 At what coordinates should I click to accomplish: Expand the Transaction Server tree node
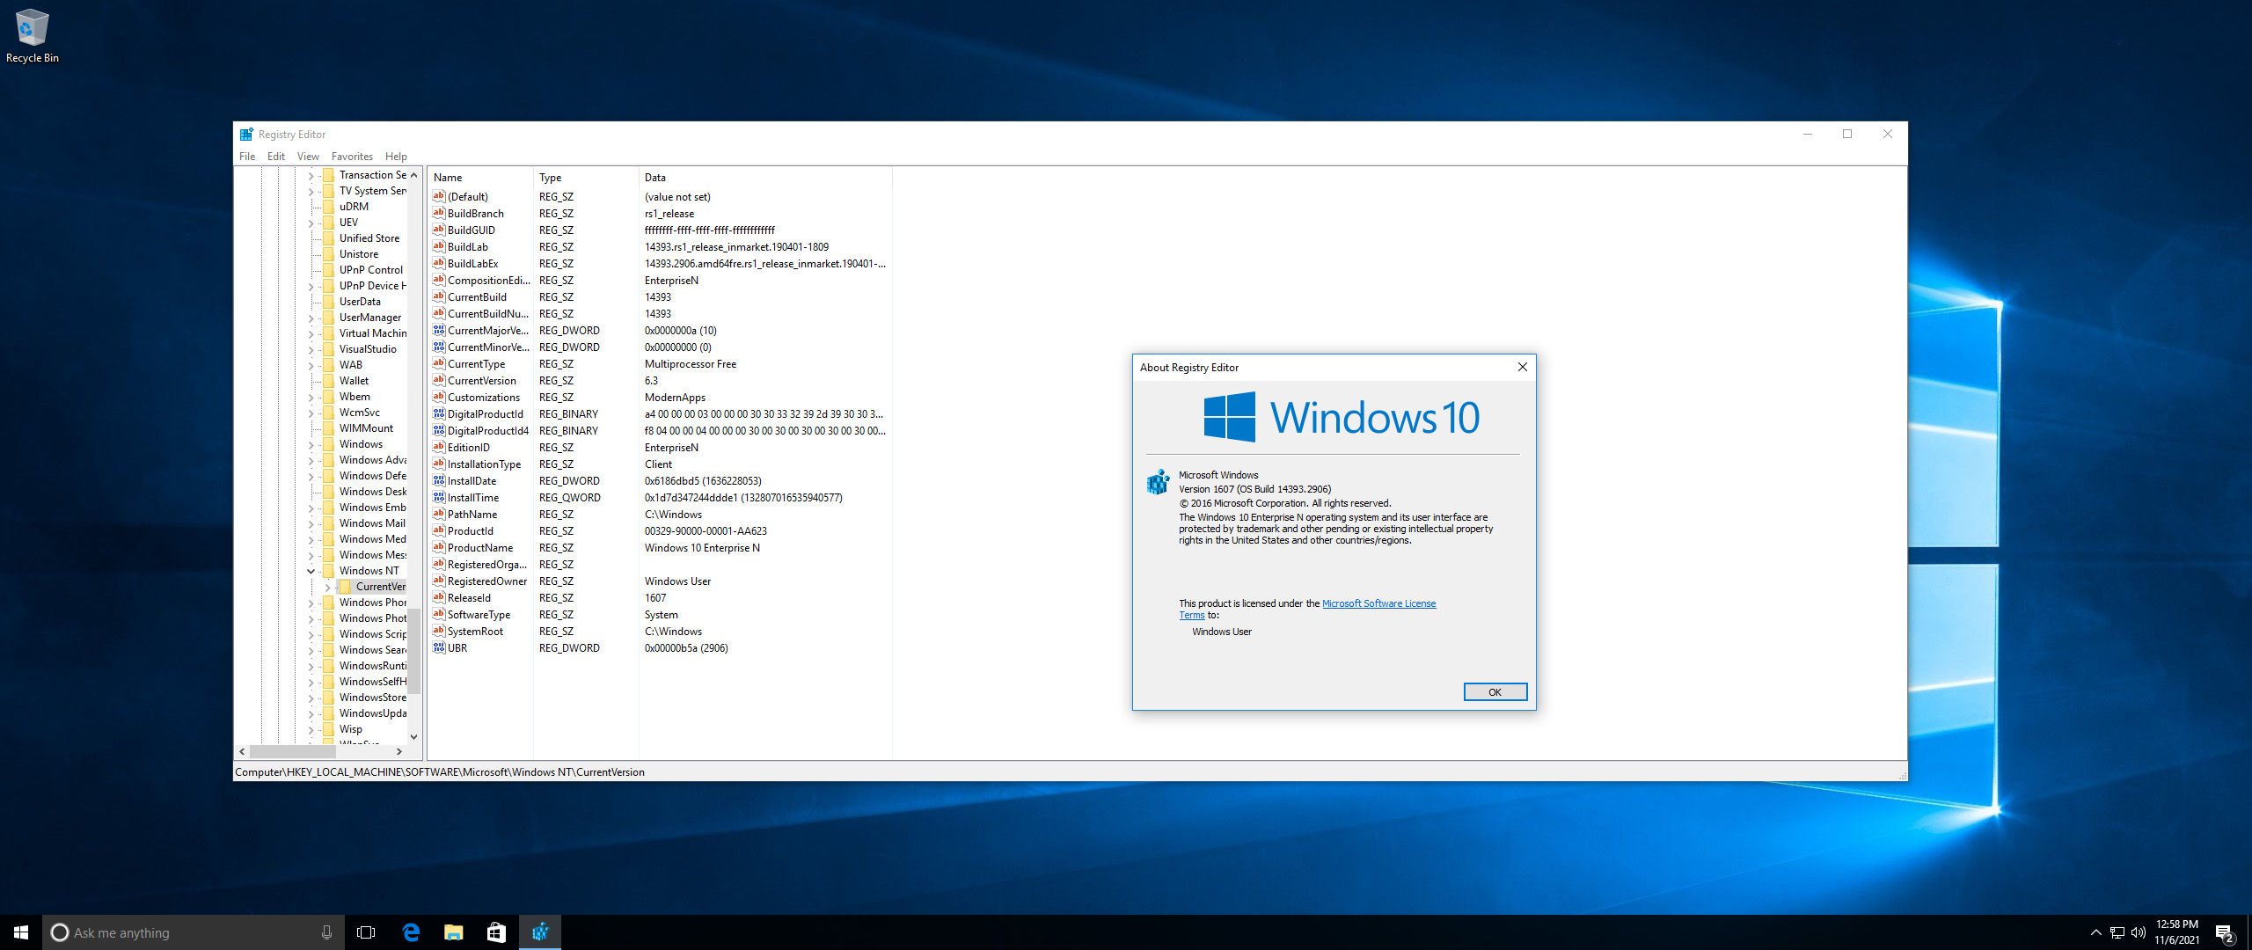pos(311,175)
